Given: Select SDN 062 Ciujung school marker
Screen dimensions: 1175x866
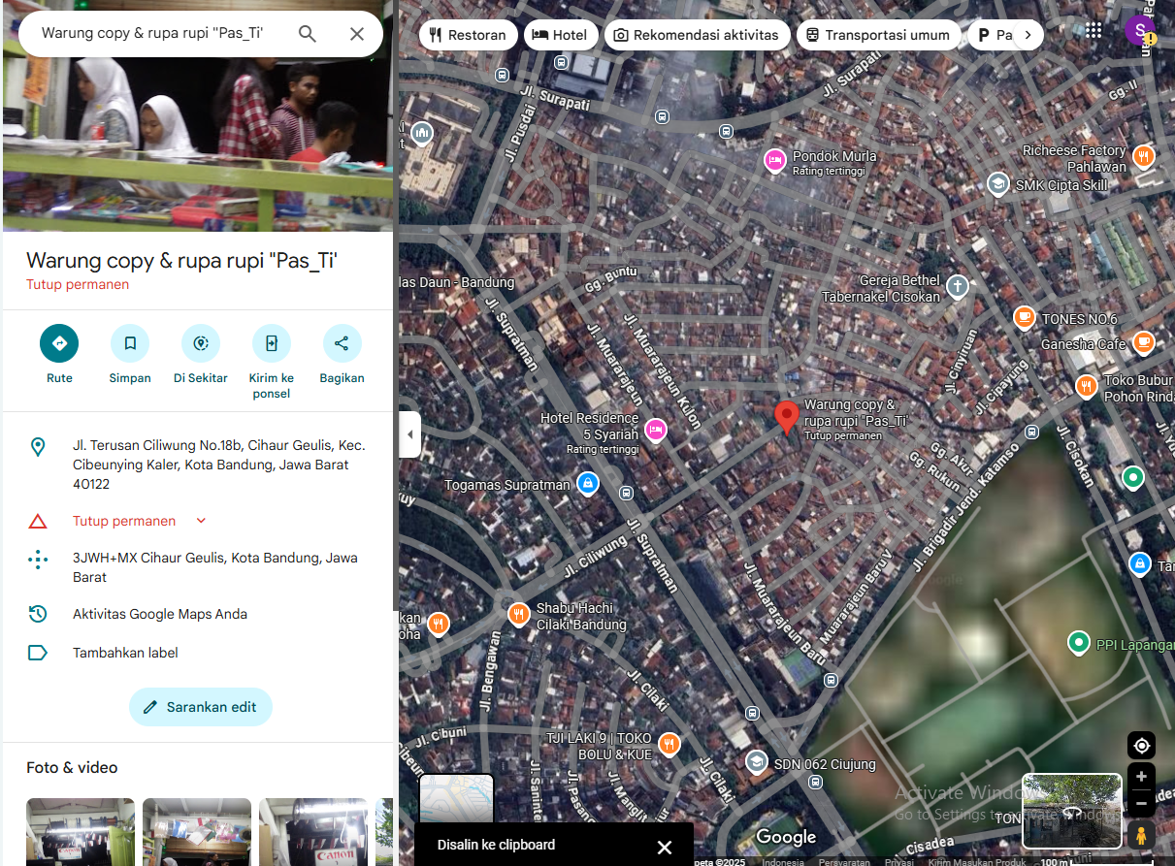Looking at the screenshot, I should pyautogui.click(x=756, y=762).
